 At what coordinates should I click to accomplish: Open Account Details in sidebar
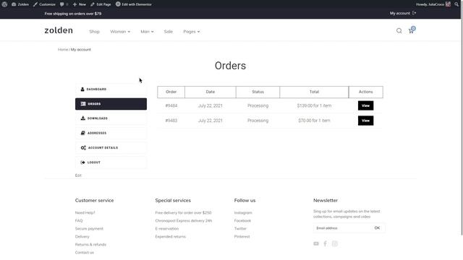pos(111,147)
